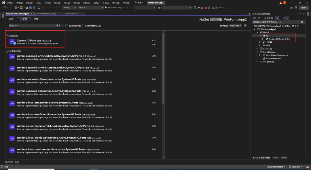Open the nuget.org package source dropdown
311x170 pixels.
(236, 26)
